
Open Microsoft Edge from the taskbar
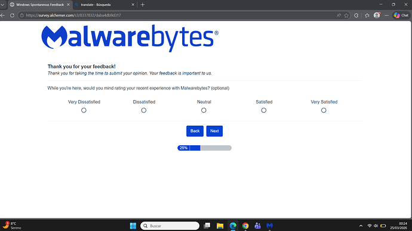(233, 226)
